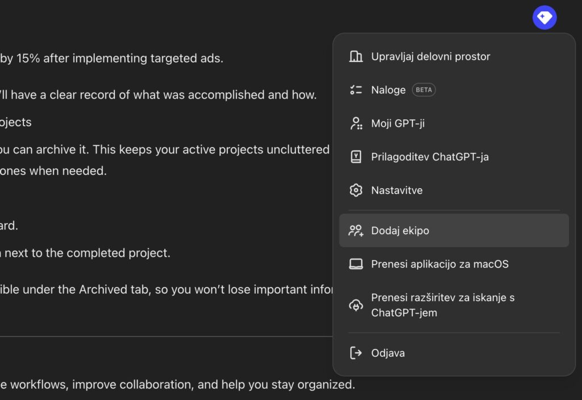Click the search extension download icon
The image size is (582, 400).
[356, 305]
